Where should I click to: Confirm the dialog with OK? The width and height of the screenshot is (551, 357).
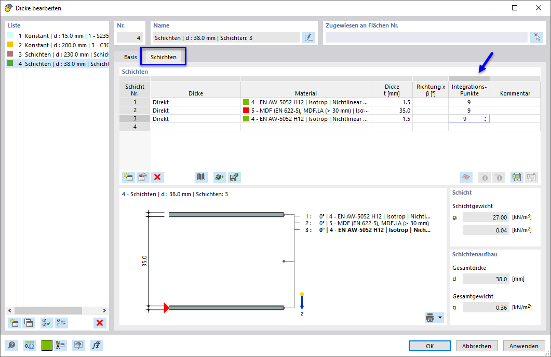coord(429,346)
